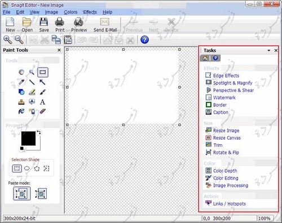Click the blue Help question mark toolbar icon
Screen dimensions: 282x223
pyautogui.click(x=144, y=39)
